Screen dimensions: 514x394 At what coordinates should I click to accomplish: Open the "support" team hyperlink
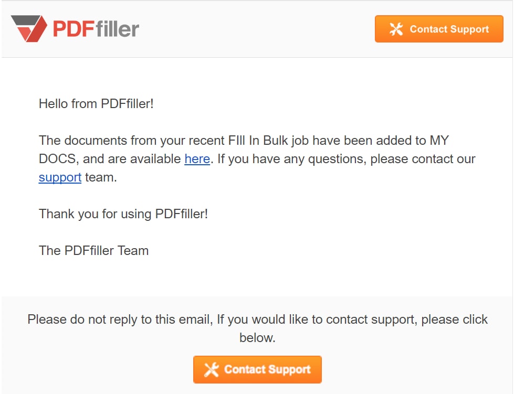[x=60, y=177]
